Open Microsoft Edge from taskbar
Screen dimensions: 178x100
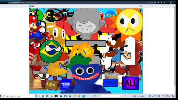pyautogui.click(x=47, y=96)
